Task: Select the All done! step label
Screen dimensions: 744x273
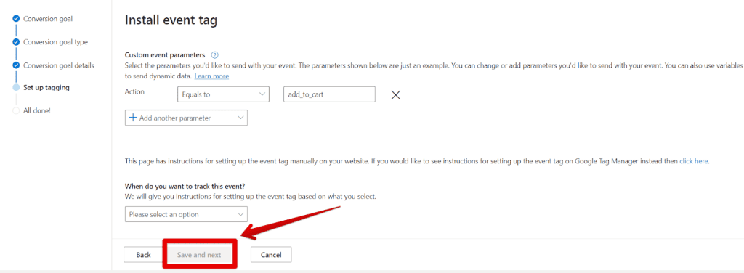Action: [x=37, y=110]
